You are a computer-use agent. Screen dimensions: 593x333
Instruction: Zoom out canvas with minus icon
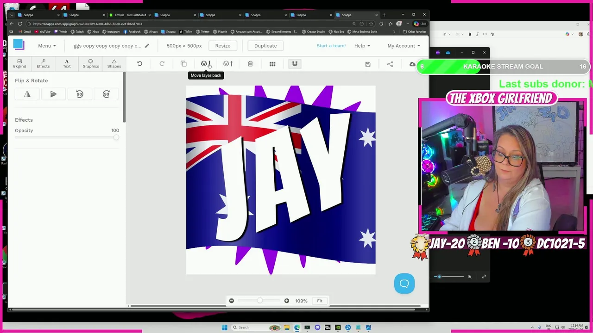(x=232, y=301)
